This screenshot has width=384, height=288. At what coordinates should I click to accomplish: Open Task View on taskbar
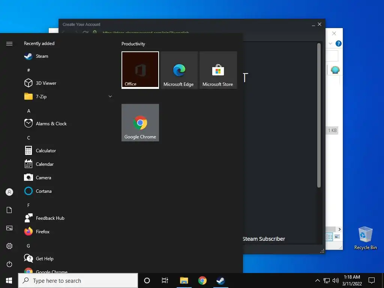(165, 280)
